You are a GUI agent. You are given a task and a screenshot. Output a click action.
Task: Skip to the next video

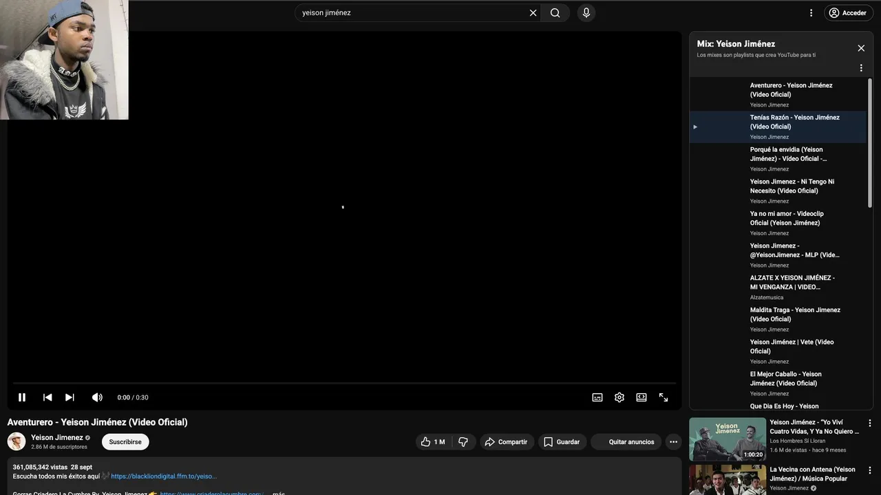[x=70, y=397]
